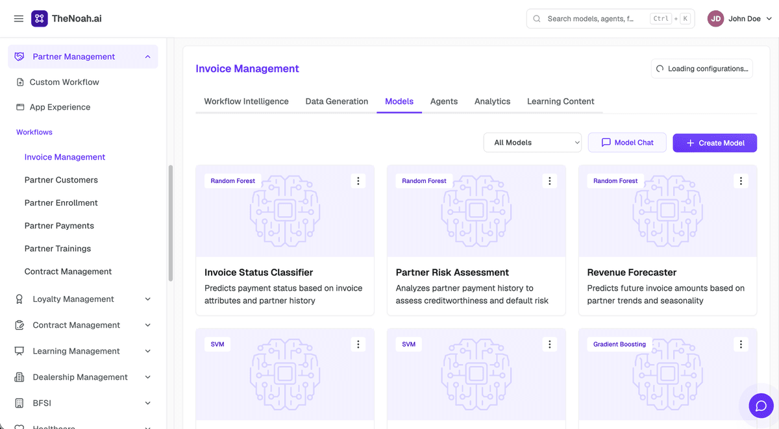This screenshot has width=779, height=429.
Task: Expand the BFSI section
Action: [x=148, y=403]
